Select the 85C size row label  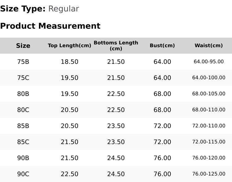coord(23,142)
